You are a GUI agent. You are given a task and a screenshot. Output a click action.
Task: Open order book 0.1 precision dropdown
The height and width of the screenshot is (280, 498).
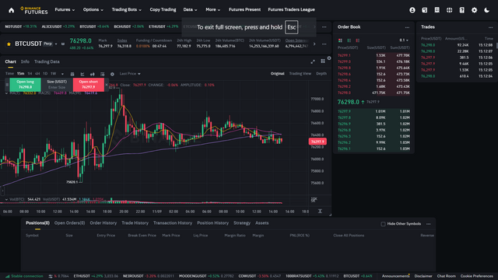404,40
